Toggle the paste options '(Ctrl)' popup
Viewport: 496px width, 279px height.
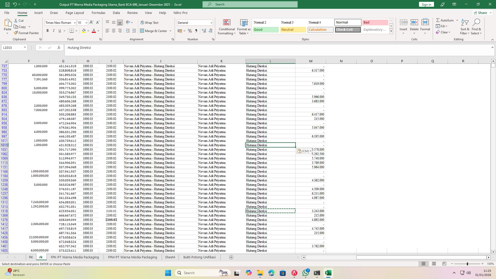click(304, 151)
